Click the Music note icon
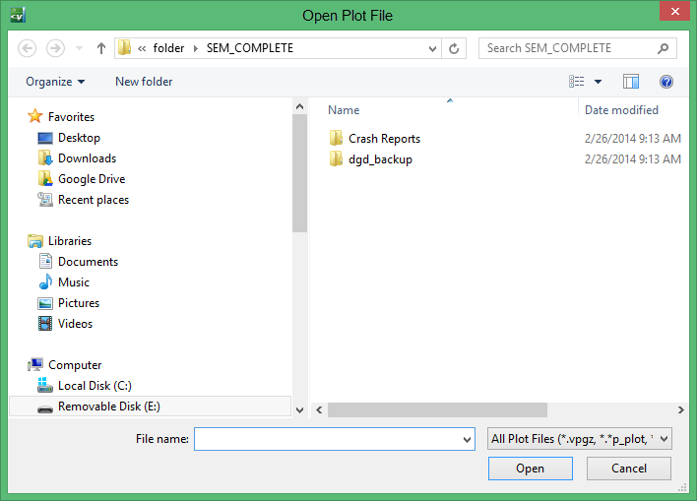697x501 pixels. tap(45, 282)
